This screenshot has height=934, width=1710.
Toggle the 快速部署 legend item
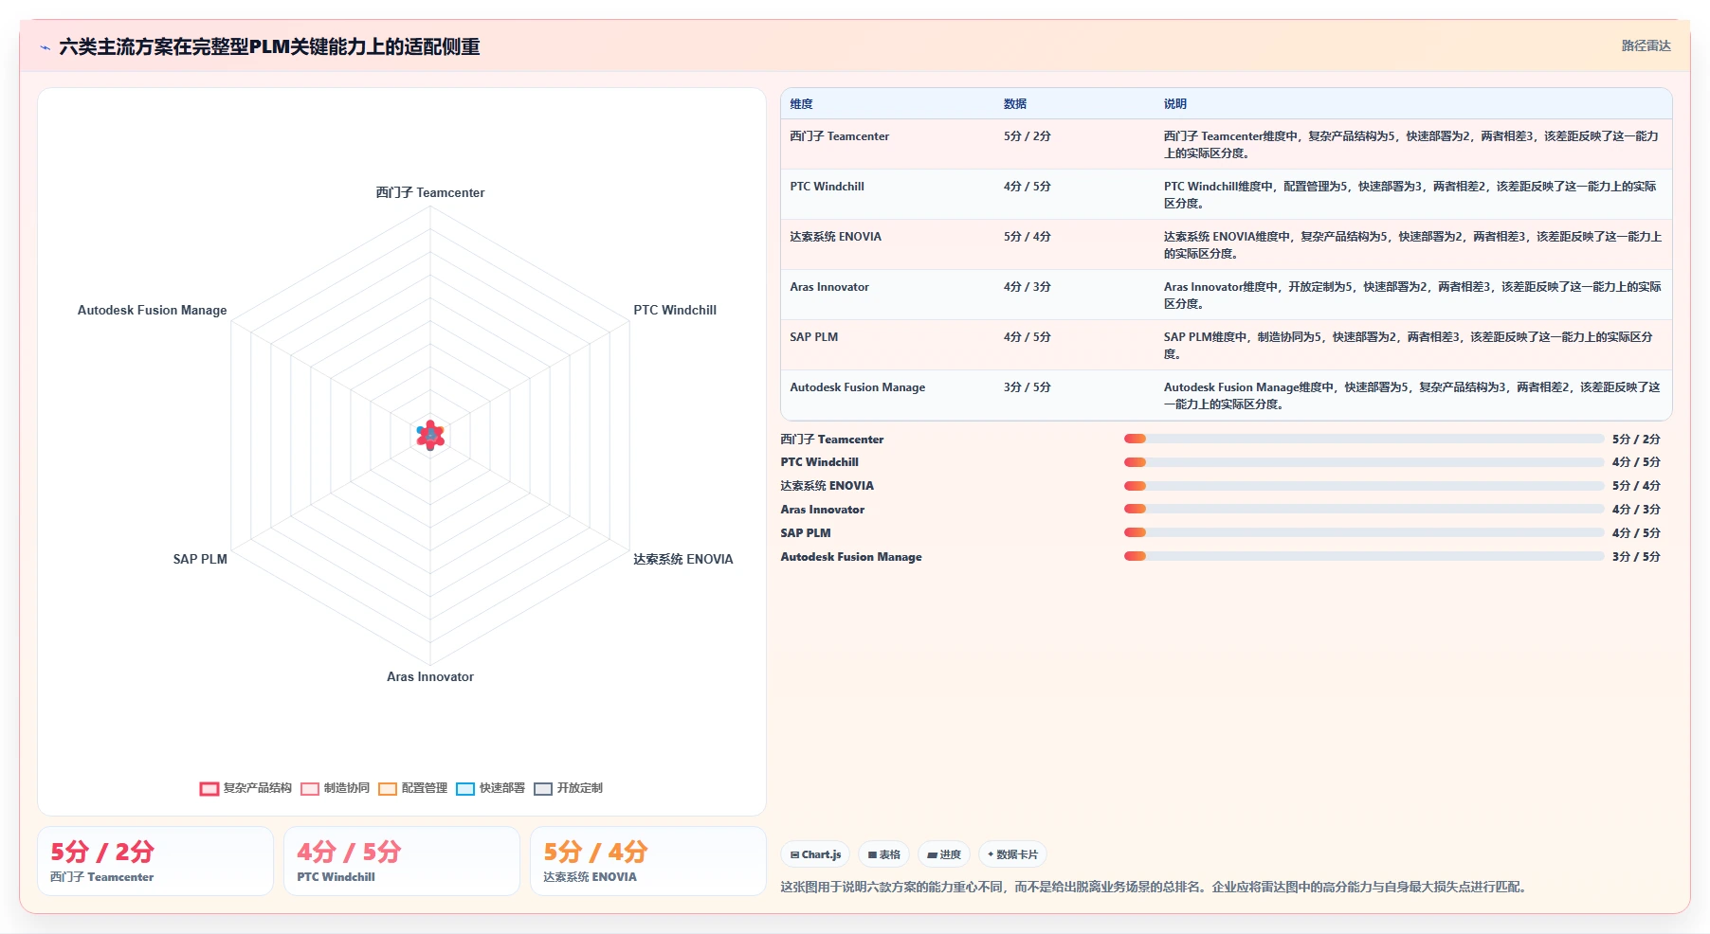click(490, 788)
